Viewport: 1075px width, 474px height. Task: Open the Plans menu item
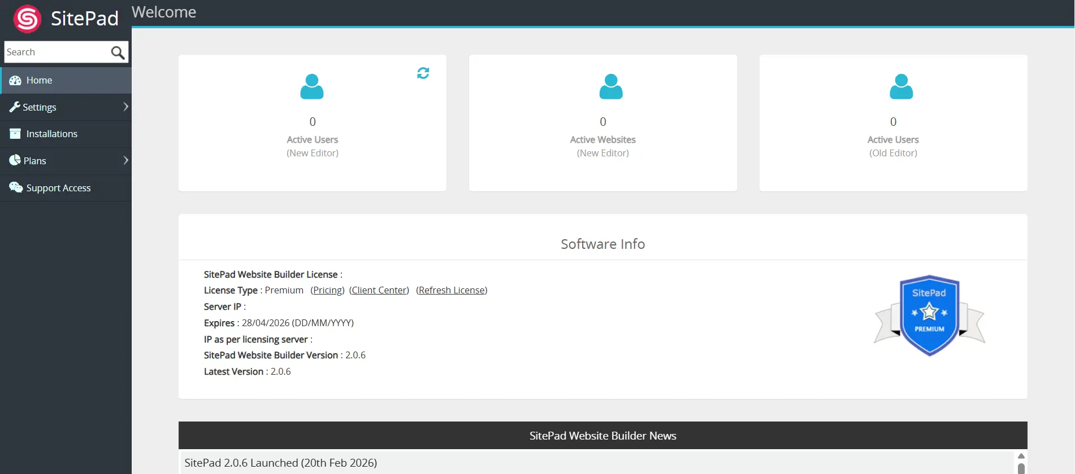coord(66,161)
